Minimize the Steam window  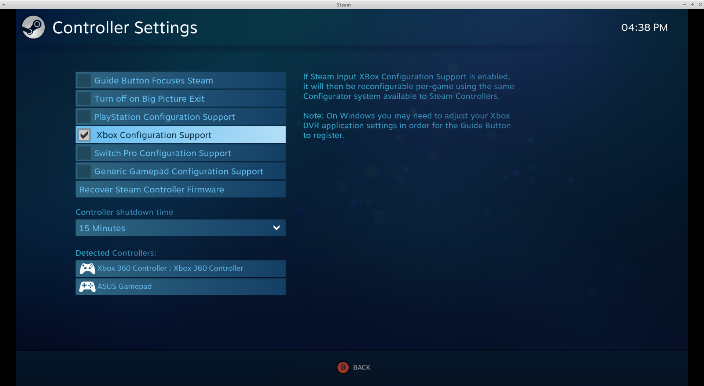pos(684,5)
